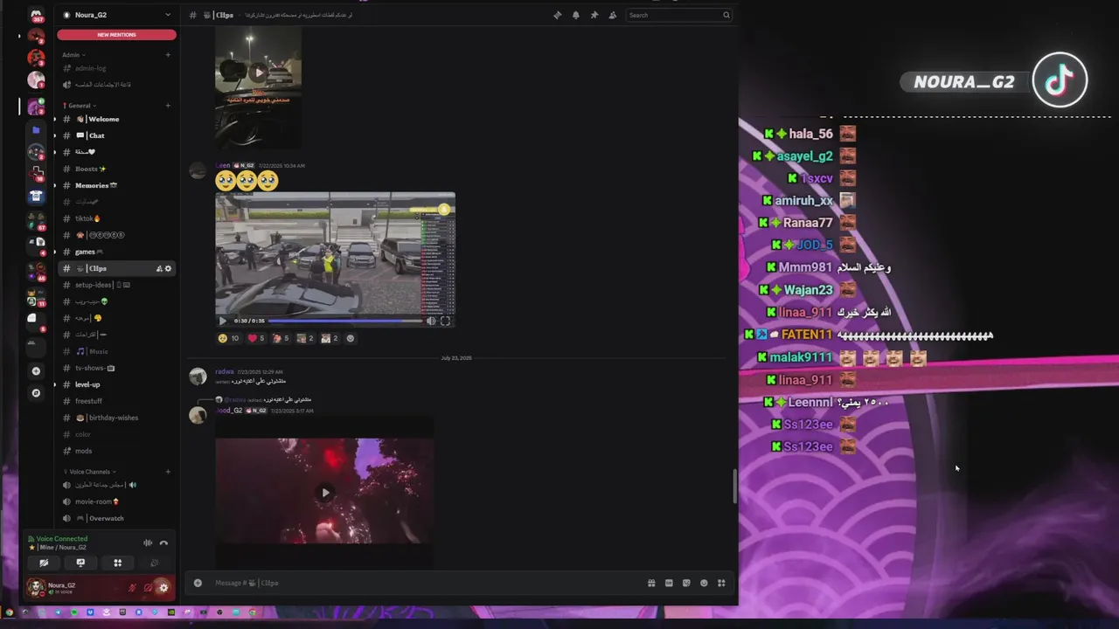The height and width of the screenshot is (629, 1119).
Task: Create channel in General category
Action: pyautogui.click(x=168, y=106)
